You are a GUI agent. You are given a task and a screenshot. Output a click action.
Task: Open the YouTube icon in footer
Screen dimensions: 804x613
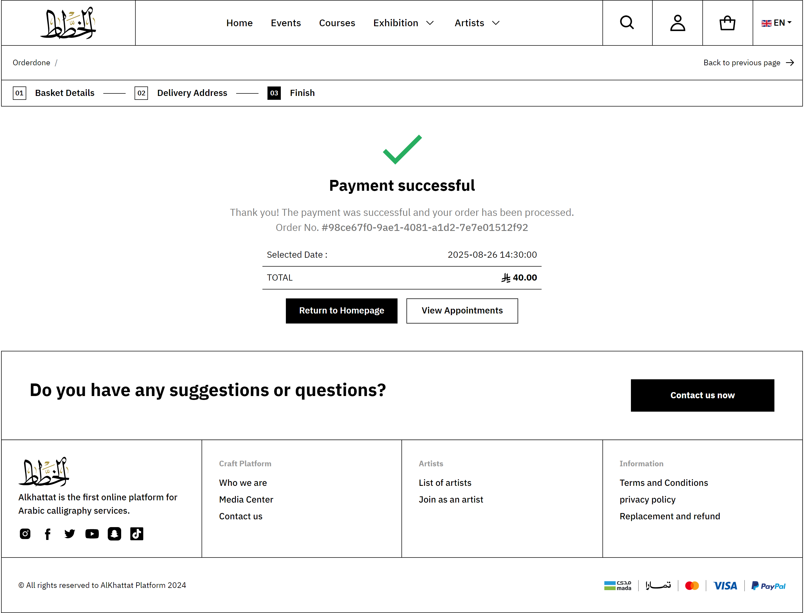[92, 534]
